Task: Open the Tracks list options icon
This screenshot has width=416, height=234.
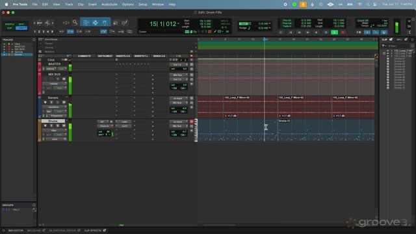Action: 34,40
